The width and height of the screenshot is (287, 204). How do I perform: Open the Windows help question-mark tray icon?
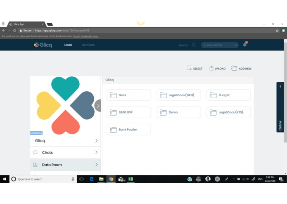pyautogui.click(x=190, y=179)
